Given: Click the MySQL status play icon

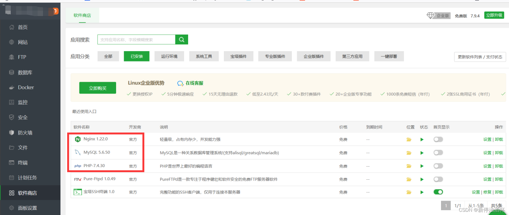Looking at the screenshot, I should [422, 153].
